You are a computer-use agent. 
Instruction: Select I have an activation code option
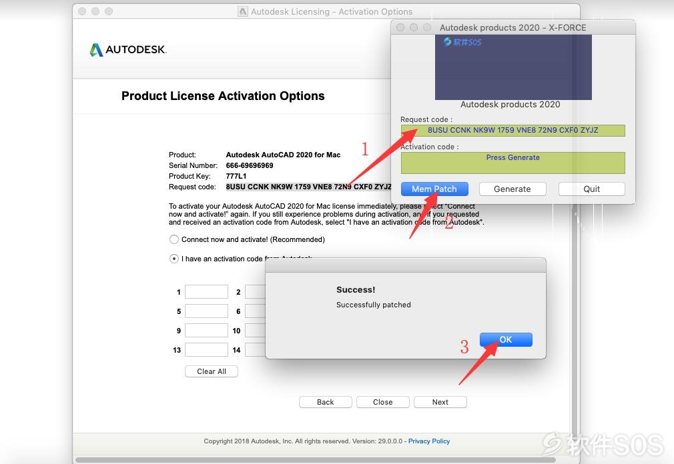click(174, 259)
